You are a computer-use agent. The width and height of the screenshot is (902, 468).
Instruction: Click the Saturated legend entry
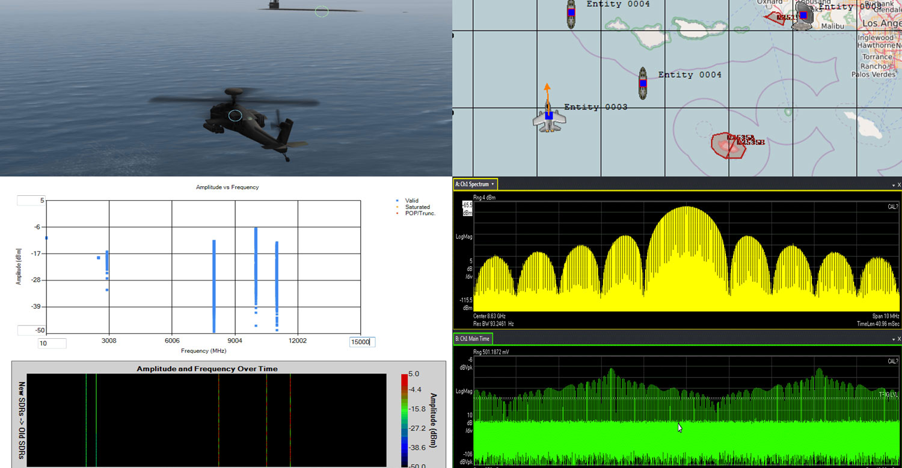[x=417, y=207]
